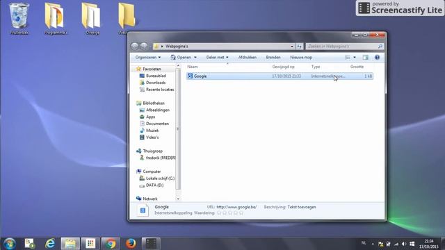Image resolution: width=445 pixels, height=250 pixels.
Task: Open the Explorer help icon
Action: [x=377, y=57]
